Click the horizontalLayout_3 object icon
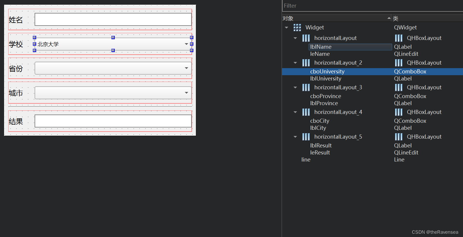463x237 pixels. 306,88
